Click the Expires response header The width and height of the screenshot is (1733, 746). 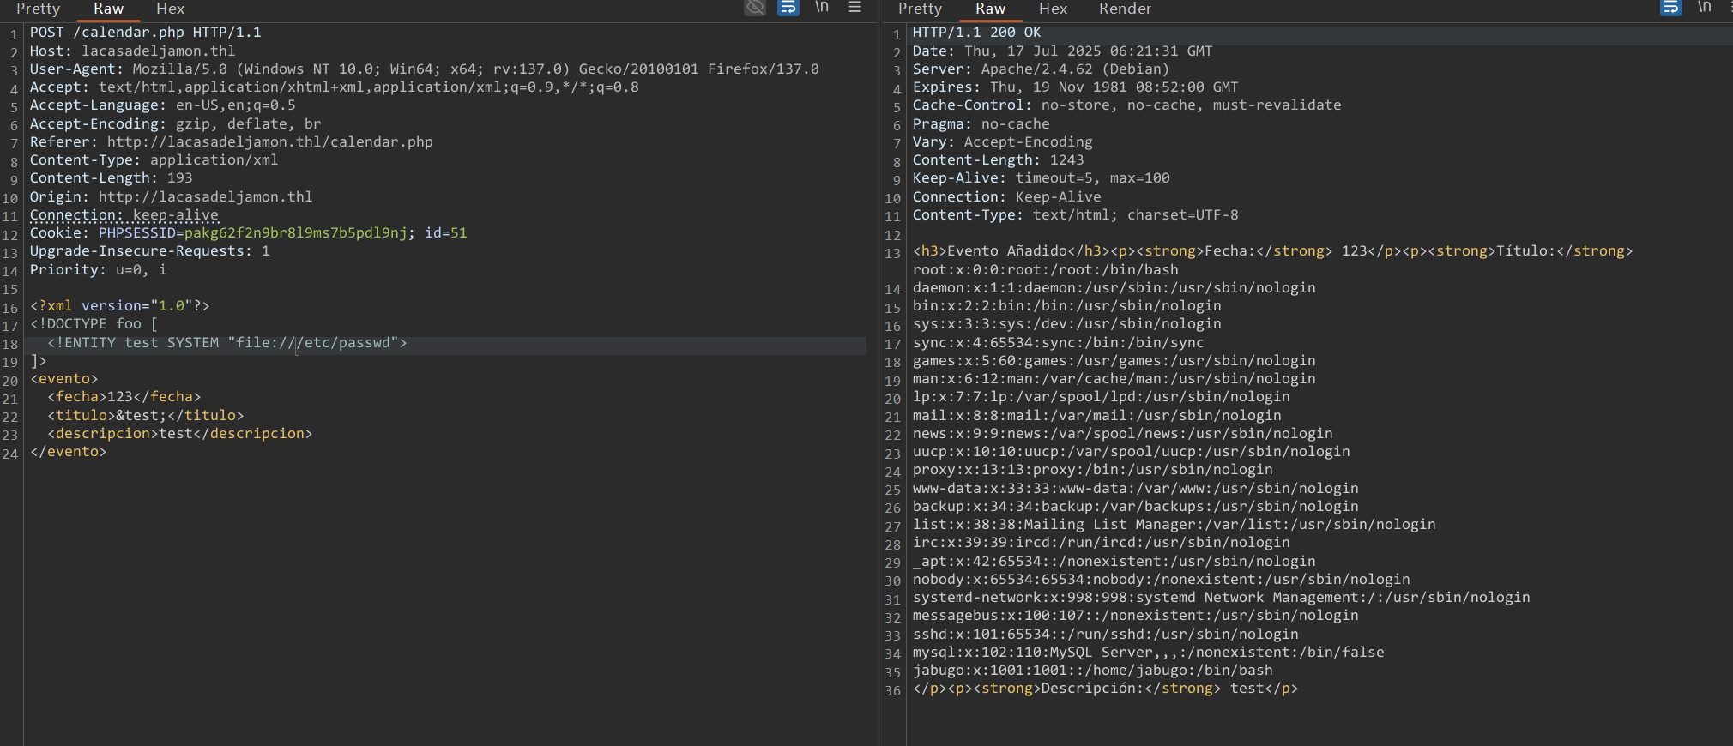(x=1076, y=87)
